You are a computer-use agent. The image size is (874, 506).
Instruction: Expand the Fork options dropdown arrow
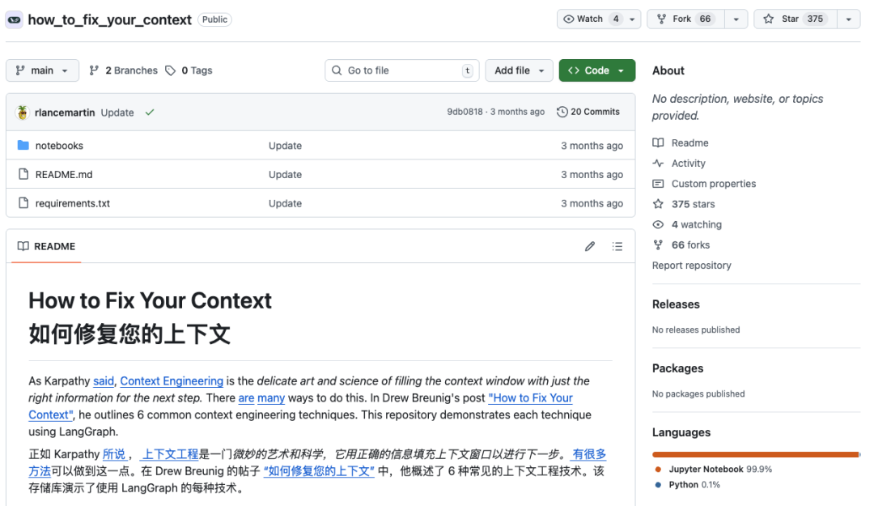[x=736, y=19]
